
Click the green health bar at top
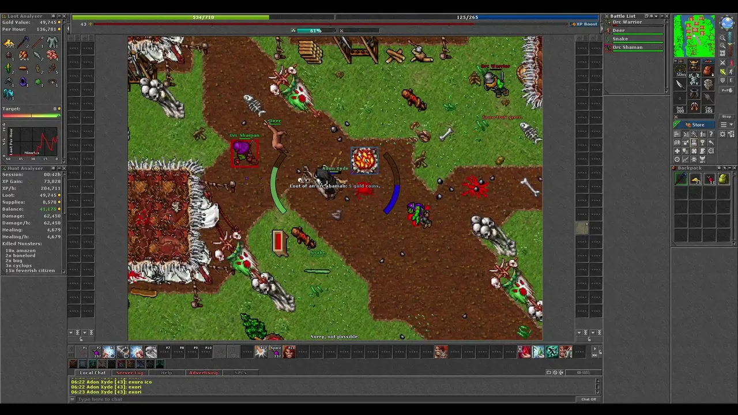tap(204, 17)
